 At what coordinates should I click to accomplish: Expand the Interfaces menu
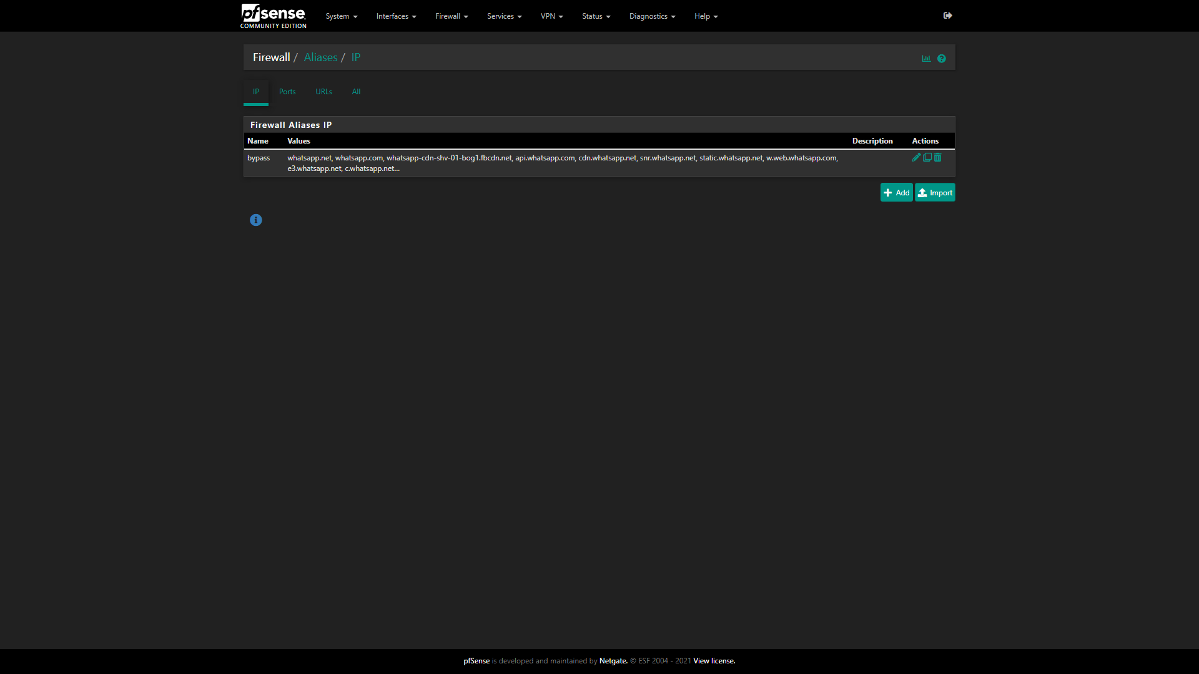[397, 16]
